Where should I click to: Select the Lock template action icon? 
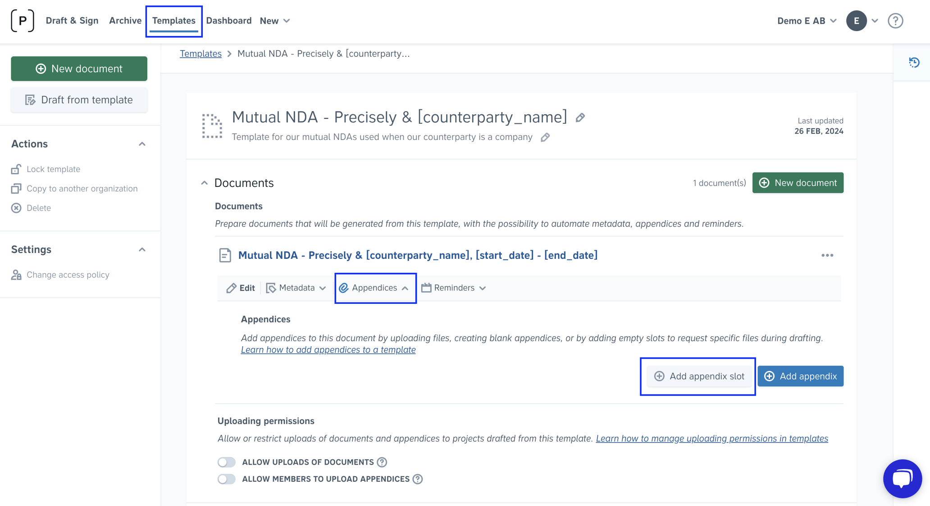16,169
